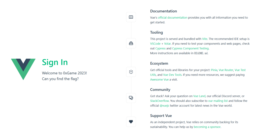The image size is (260, 136).
Task: Open the our mailing list link
Action: (218, 101)
